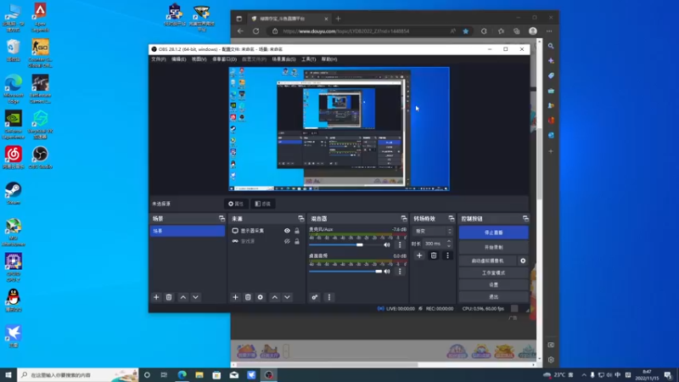Click the Start Recording button
Image resolution: width=679 pixels, height=382 pixels.
(493, 247)
